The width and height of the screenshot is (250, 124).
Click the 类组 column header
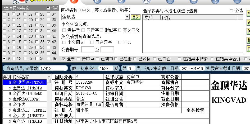[152, 17]
